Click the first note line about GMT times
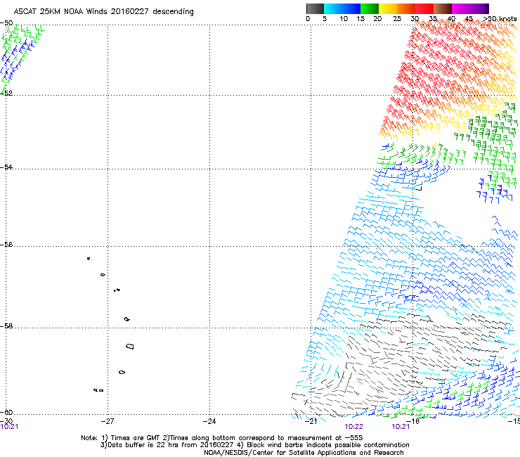This screenshot has width=520, height=457. coord(222,438)
